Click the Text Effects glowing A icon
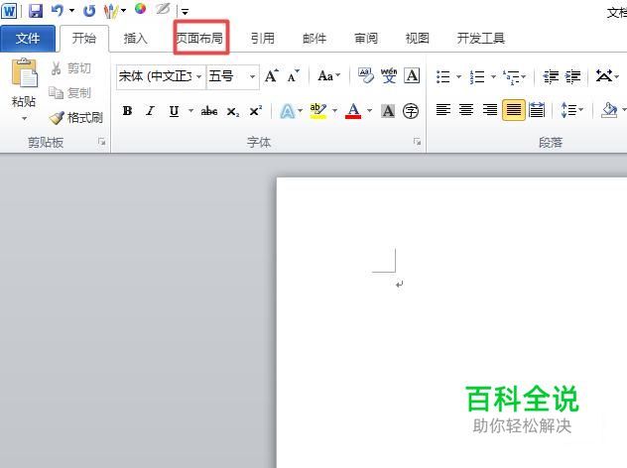The image size is (627, 468). tap(288, 111)
